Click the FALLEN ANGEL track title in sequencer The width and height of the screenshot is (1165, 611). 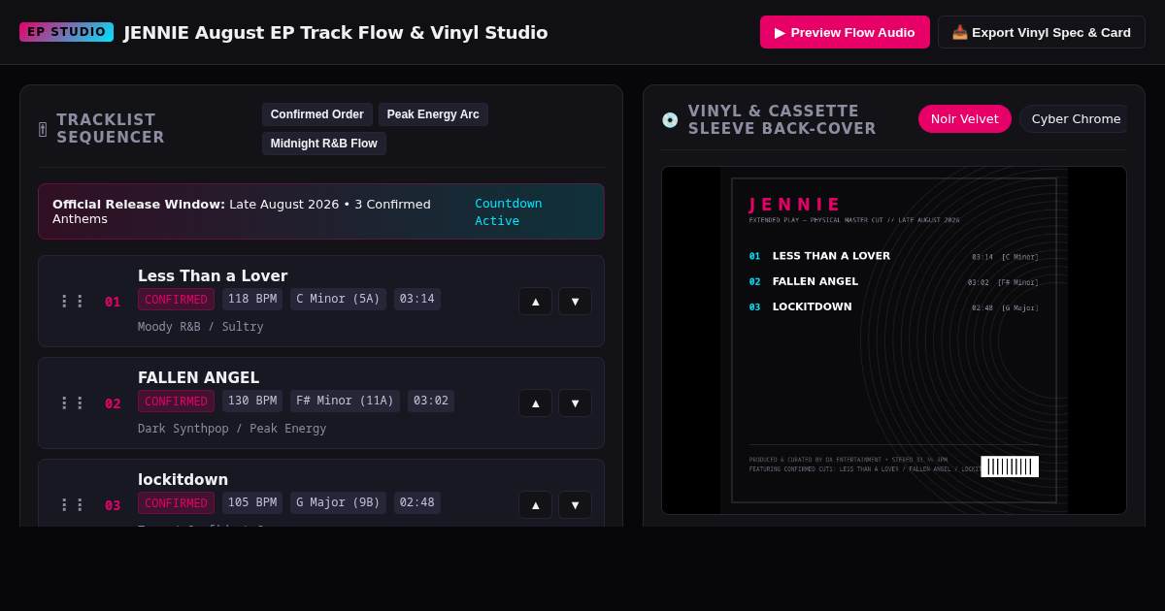[199, 378]
